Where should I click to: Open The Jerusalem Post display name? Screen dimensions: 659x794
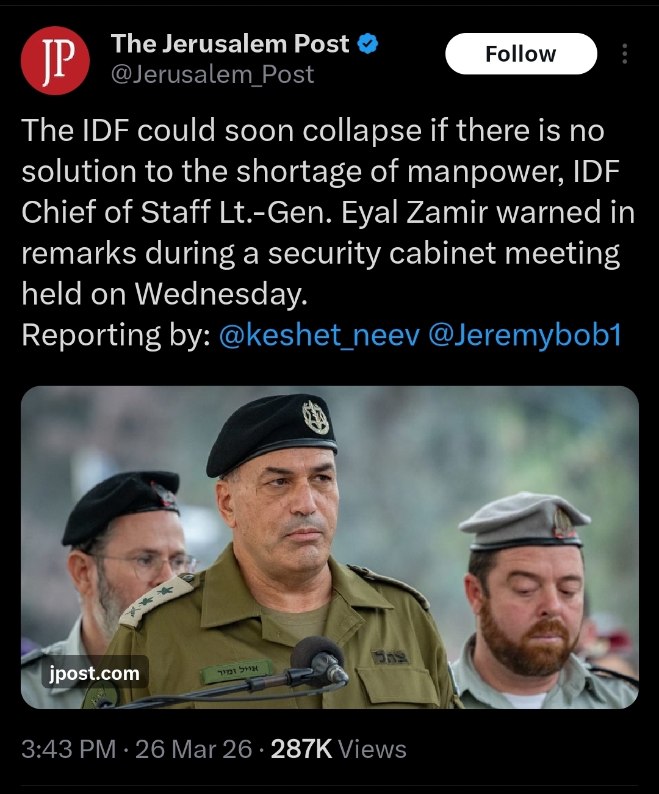click(230, 44)
